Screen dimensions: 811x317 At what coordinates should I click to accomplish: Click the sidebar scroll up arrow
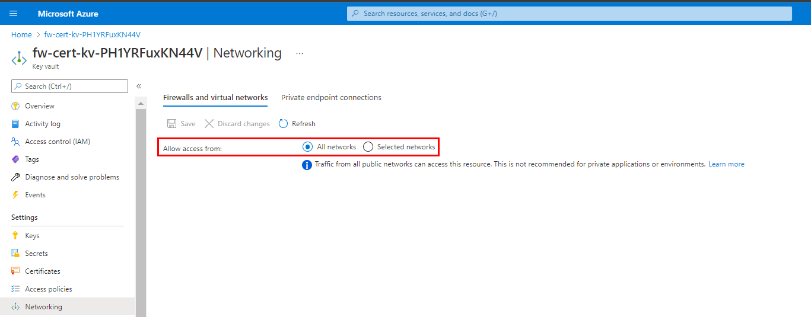coord(141,103)
